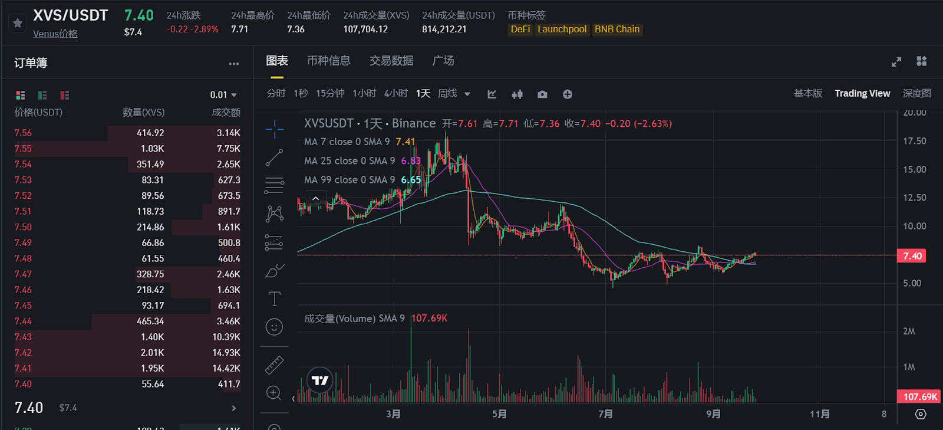The width and height of the screenshot is (943, 430).
Task: Select the crosshair cursor tool
Action: click(x=275, y=129)
